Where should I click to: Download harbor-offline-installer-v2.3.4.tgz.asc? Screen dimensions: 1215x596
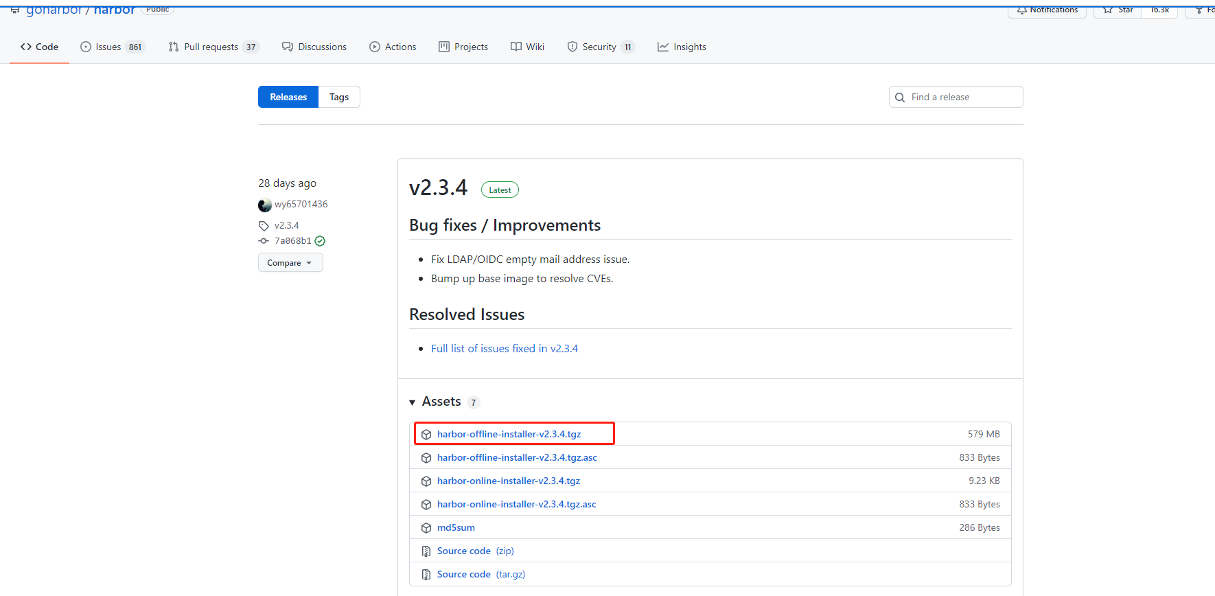[517, 457]
